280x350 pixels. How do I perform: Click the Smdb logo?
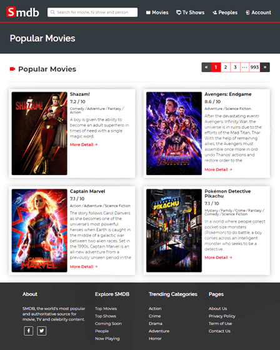[x=22, y=12]
